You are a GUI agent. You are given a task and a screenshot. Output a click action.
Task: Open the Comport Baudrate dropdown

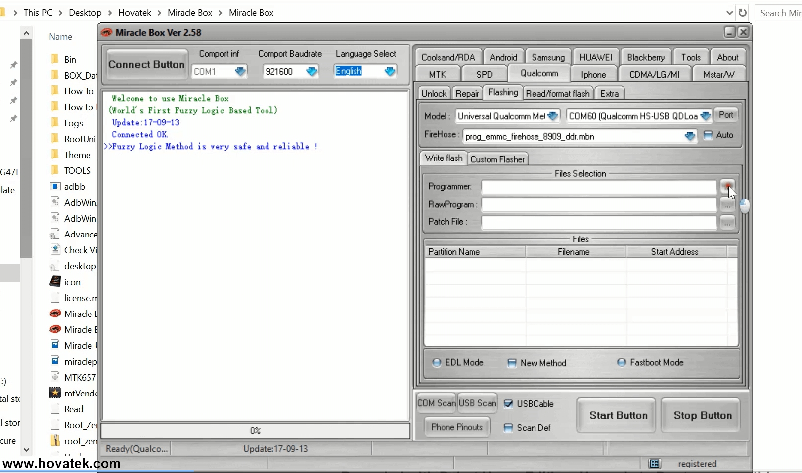(x=312, y=72)
